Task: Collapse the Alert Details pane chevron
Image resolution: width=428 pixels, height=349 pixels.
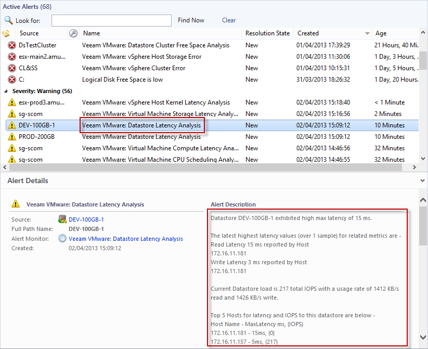Action: tap(423, 180)
